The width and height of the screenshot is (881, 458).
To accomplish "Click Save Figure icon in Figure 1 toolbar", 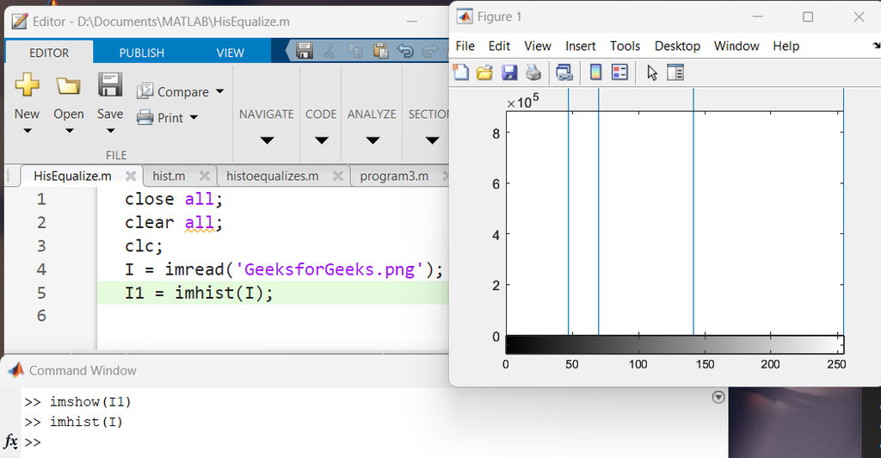I will pyautogui.click(x=509, y=72).
